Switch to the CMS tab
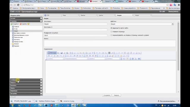Image resolution: width=190 pixels, height=107 pixels. coord(52,15)
